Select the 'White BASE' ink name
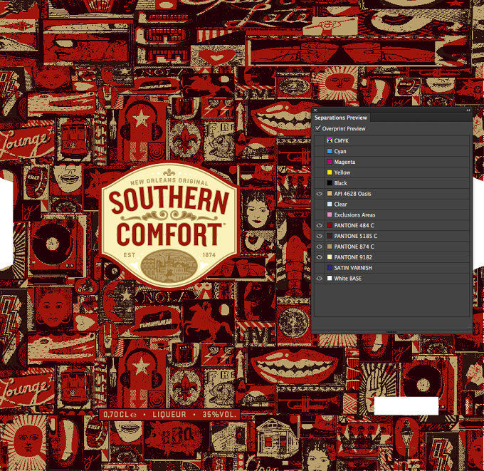484x471 pixels. [347, 279]
